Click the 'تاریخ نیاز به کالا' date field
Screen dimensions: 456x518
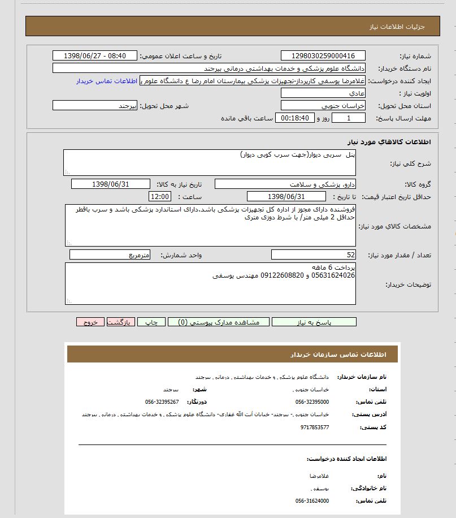click(111, 184)
